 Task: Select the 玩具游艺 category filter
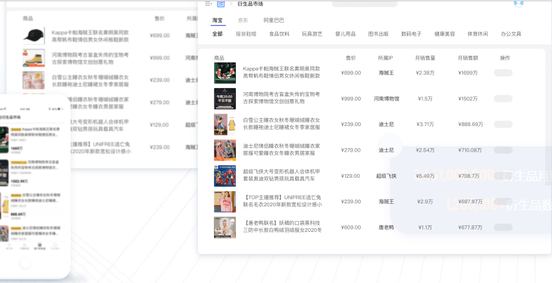[312, 34]
